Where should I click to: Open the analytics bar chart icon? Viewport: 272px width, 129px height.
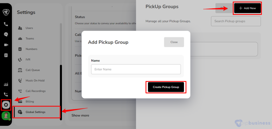(6, 84)
